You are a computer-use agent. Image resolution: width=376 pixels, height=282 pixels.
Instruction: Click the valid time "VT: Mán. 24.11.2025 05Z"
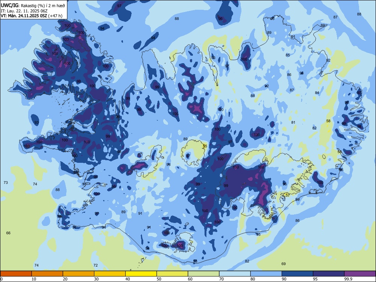(24, 16)
